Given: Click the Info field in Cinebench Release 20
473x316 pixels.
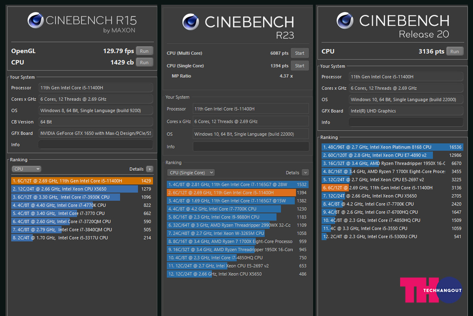Looking at the screenshot, I should tap(406, 122).
